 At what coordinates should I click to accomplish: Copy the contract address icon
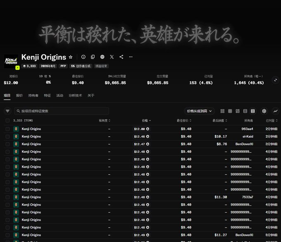tap(93, 57)
